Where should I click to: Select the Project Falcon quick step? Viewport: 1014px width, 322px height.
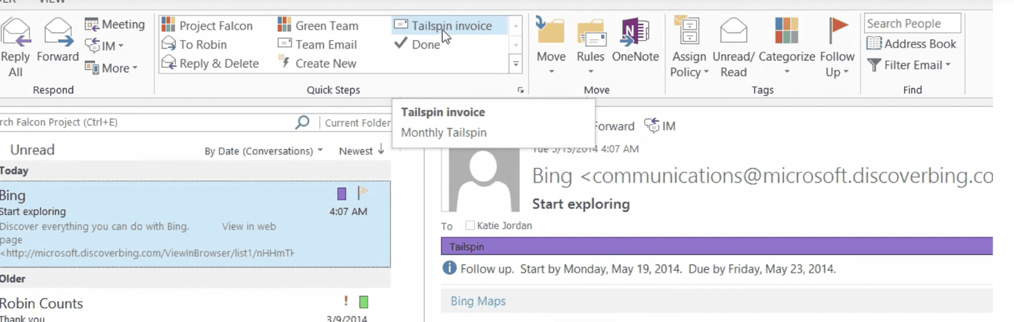click(x=207, y=26)
